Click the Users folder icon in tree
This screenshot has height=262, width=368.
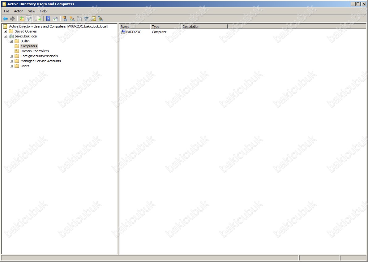pos(17,66)
